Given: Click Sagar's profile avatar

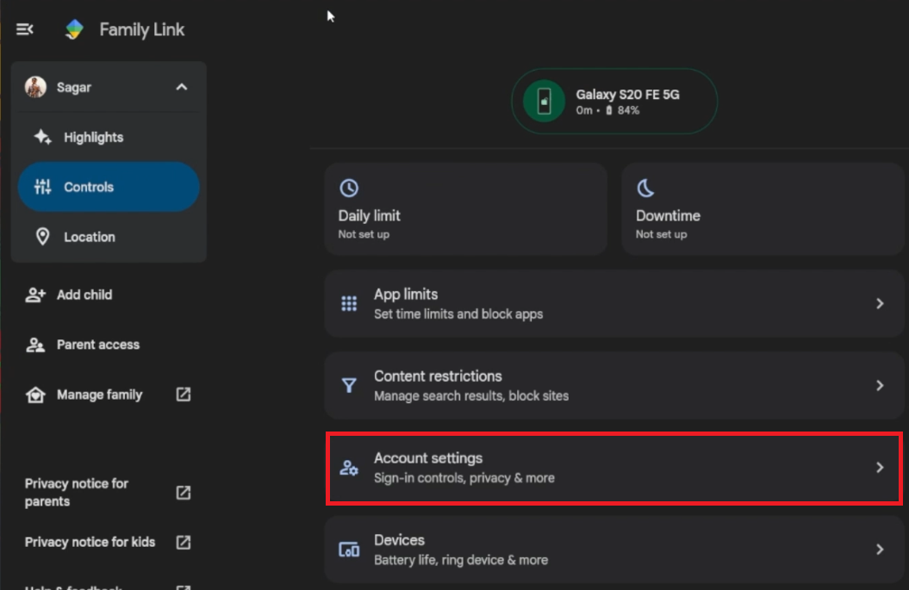Looking at the screenshot, I should [x=35, y=87].
